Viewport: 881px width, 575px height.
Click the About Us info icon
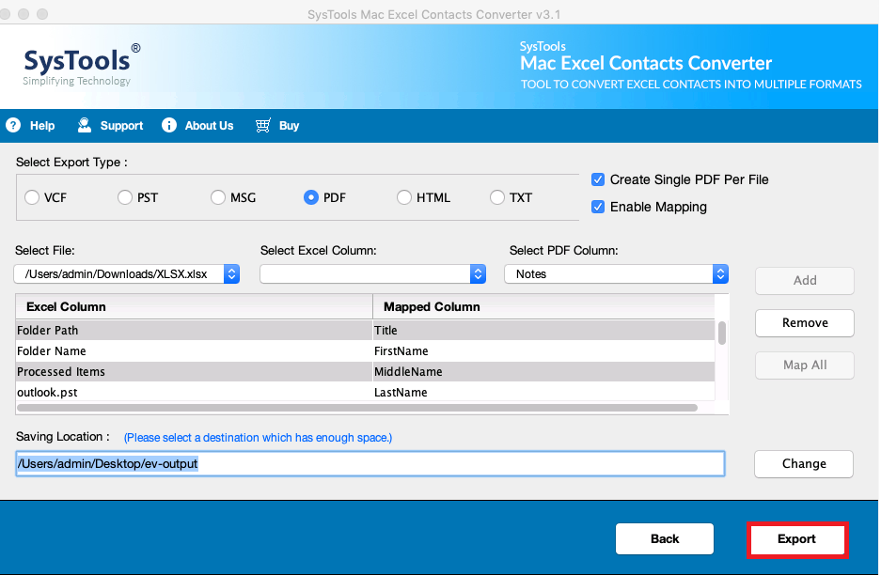[x=169, y=125]
